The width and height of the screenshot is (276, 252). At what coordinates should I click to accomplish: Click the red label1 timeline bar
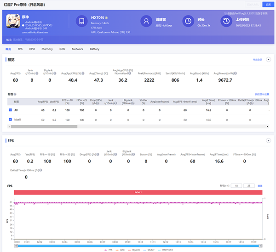(x=138, y=192)
